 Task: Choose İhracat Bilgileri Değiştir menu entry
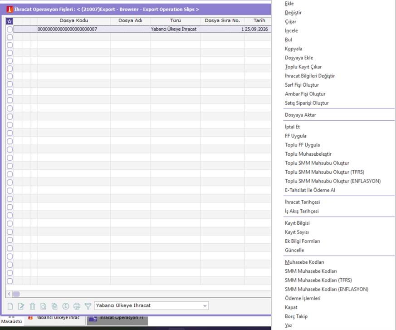(x=310, y=76)
